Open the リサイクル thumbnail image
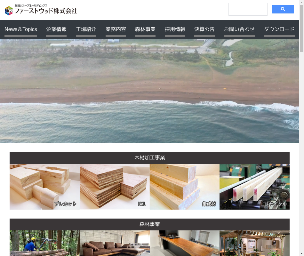 [254, 187]
